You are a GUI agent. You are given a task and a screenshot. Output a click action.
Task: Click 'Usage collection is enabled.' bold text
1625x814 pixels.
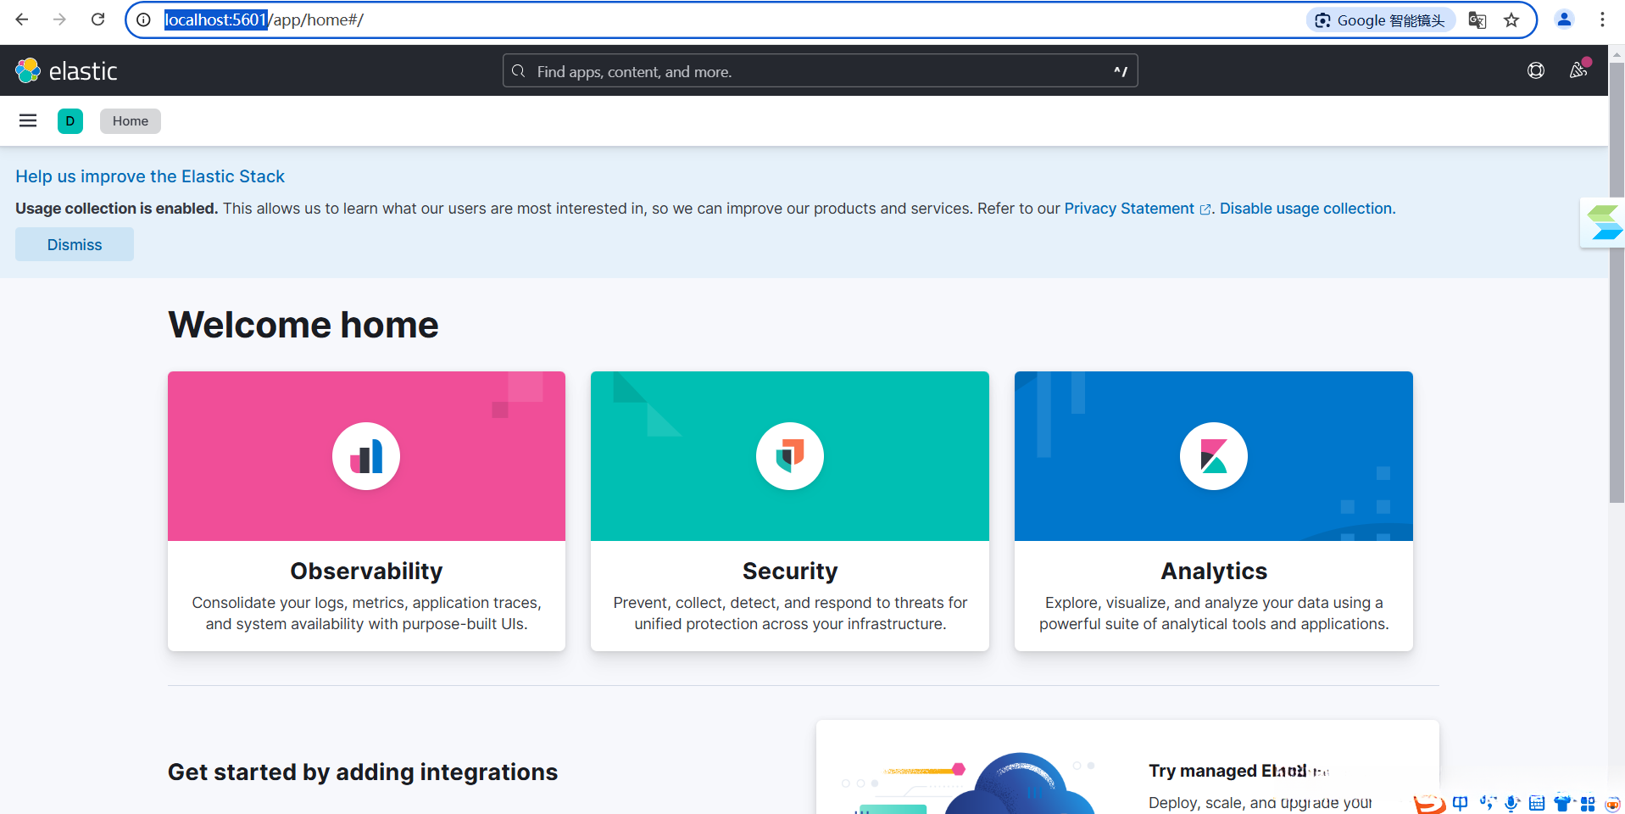tap(117, 209)
